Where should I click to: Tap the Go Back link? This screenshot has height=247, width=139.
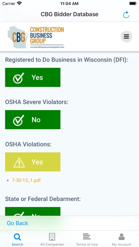pos(17,223)
